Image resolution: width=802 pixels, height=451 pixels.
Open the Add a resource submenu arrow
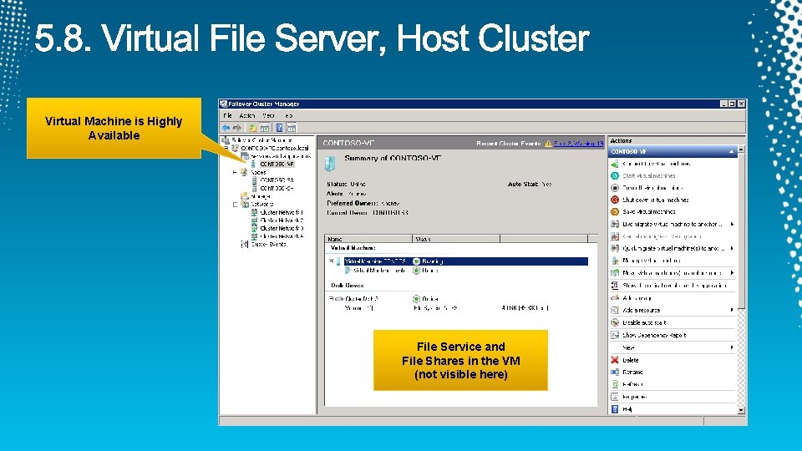732,310
